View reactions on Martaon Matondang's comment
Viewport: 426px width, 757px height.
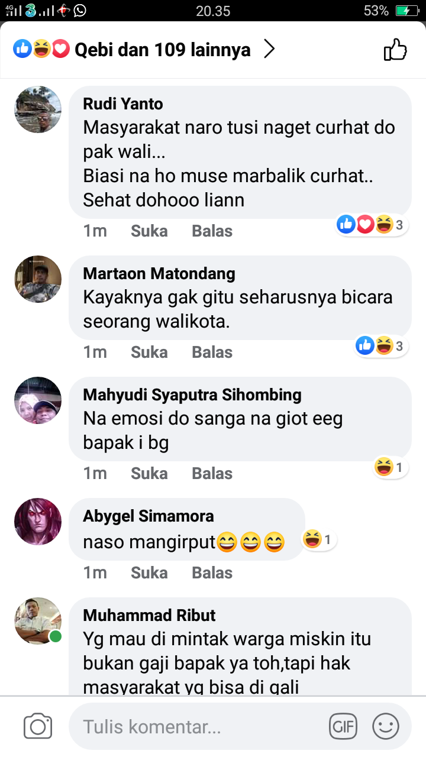381,345
